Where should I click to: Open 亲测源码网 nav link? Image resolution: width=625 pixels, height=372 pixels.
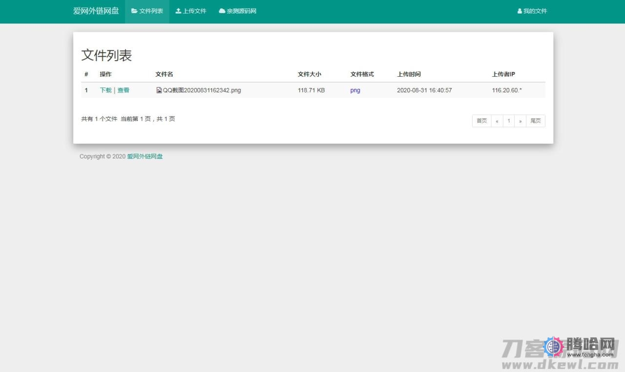238,11
